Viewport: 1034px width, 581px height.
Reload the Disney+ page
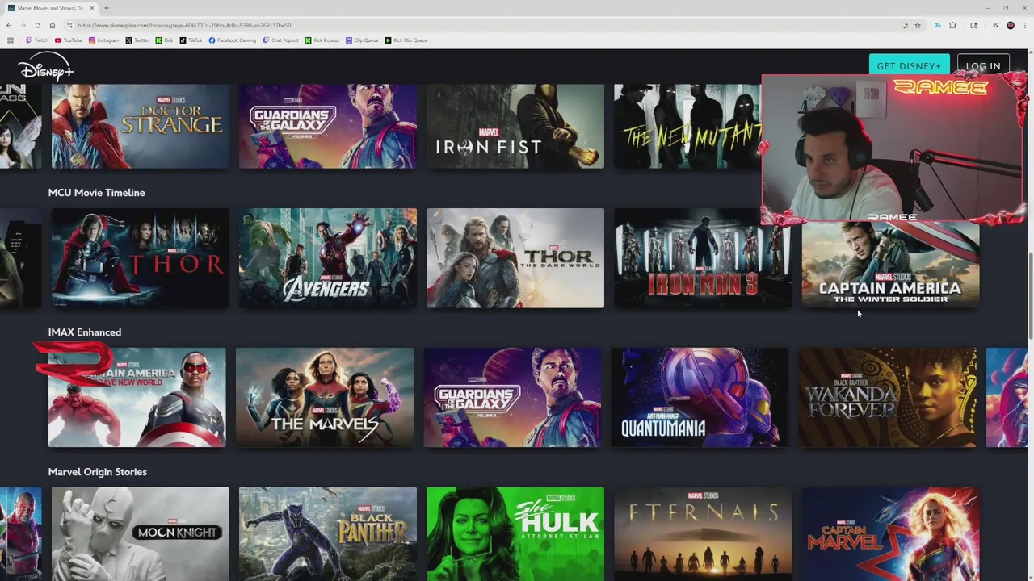click(37, 25)
